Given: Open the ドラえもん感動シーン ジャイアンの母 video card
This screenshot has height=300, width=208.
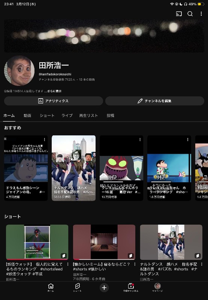Looking at the screenshot, I should point(26,168).
